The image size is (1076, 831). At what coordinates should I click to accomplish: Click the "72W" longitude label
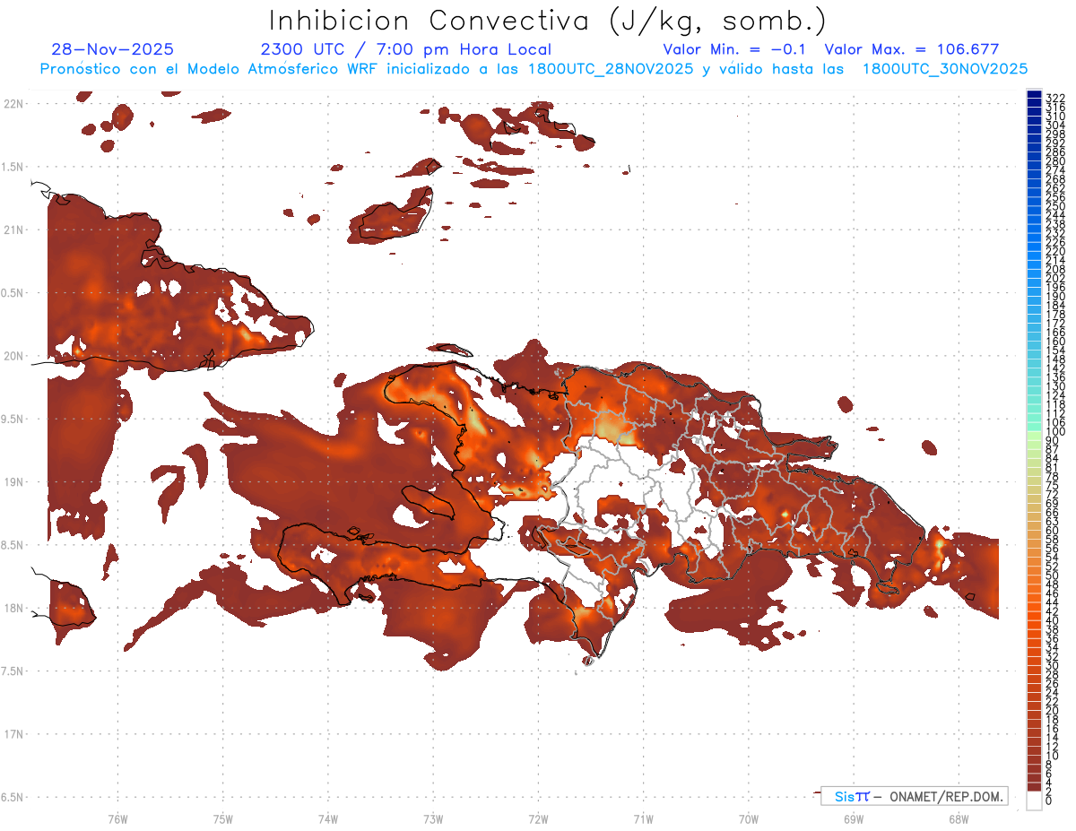click(538, 818)
